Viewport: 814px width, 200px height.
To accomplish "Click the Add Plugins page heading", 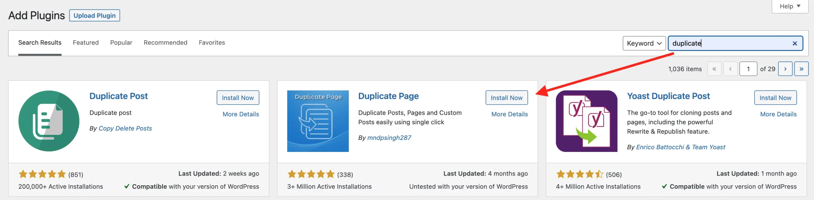I will click(37, 16).
